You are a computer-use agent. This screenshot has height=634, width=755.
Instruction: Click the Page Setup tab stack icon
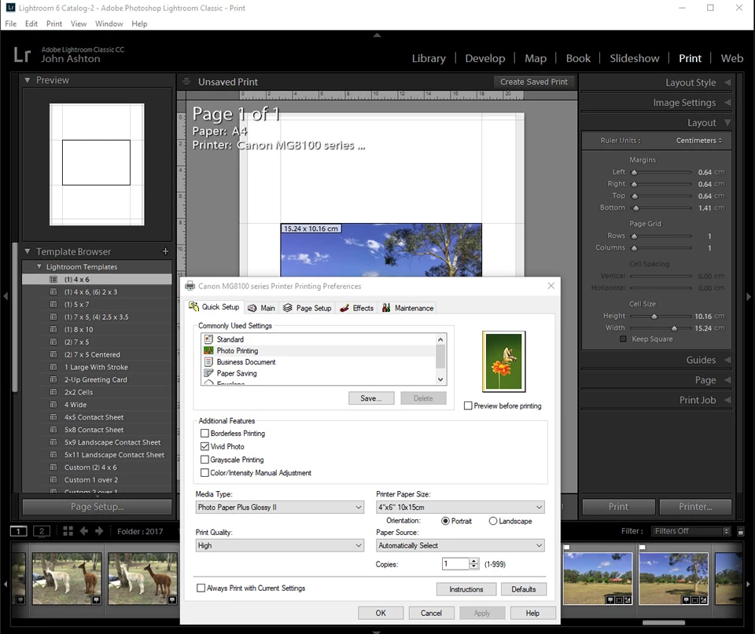288,308
